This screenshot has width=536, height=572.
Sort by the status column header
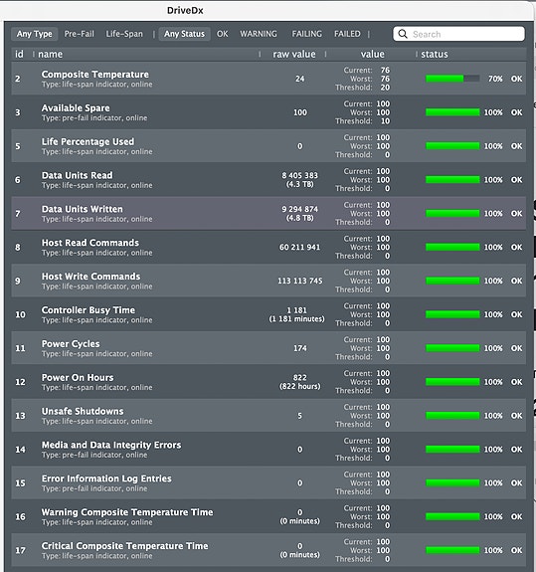(435, 55)
